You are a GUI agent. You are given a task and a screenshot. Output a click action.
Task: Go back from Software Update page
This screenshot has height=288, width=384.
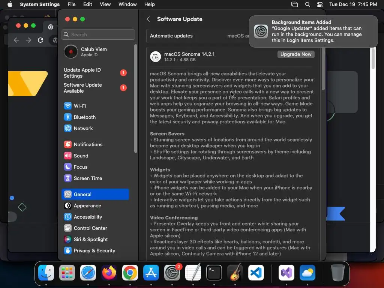coord(148,19)
